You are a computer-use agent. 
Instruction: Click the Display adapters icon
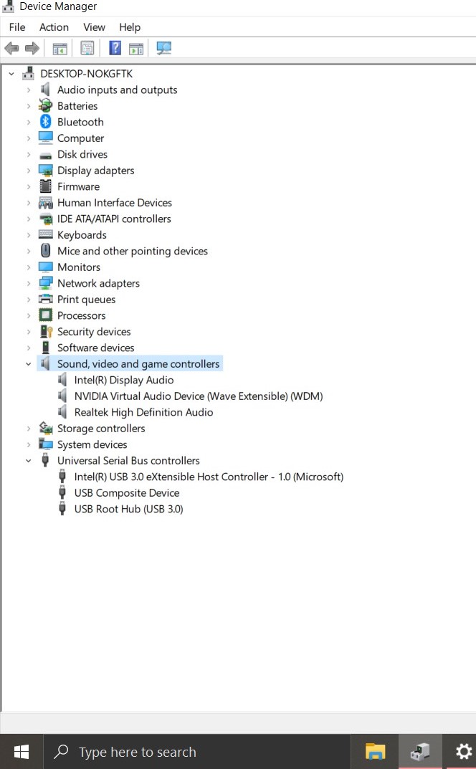(x=46, y=170)
